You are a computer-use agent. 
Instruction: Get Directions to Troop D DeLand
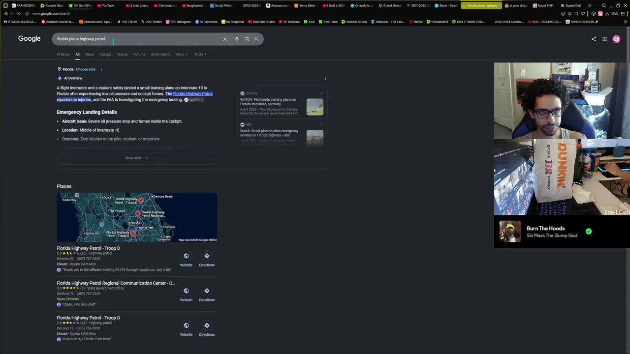click(207, 329)
